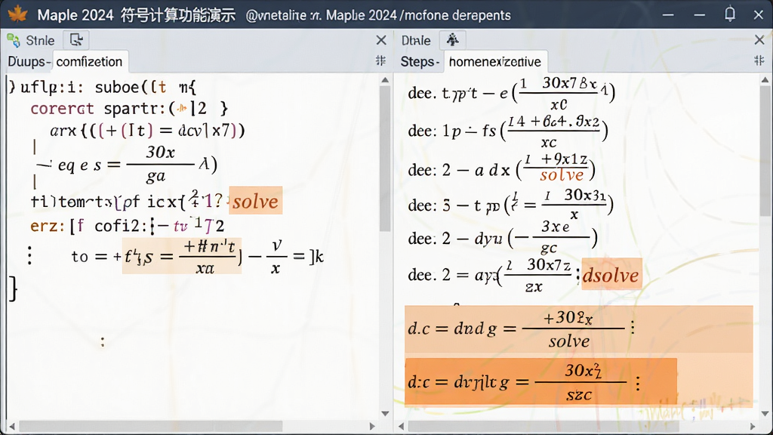773x435 pixels.
Task: Select the 'dee: 2 – dyu' step row
Action: (x=502, y=239)
